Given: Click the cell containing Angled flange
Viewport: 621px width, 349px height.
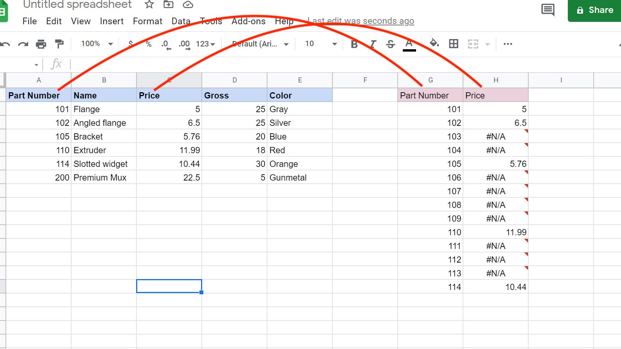Looking at the screenshot, I should [x=104, y=123].
